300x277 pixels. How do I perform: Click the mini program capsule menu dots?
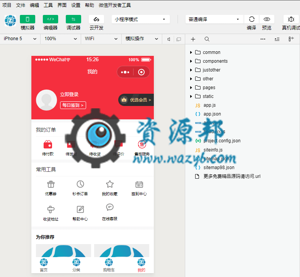pos(125,72)
